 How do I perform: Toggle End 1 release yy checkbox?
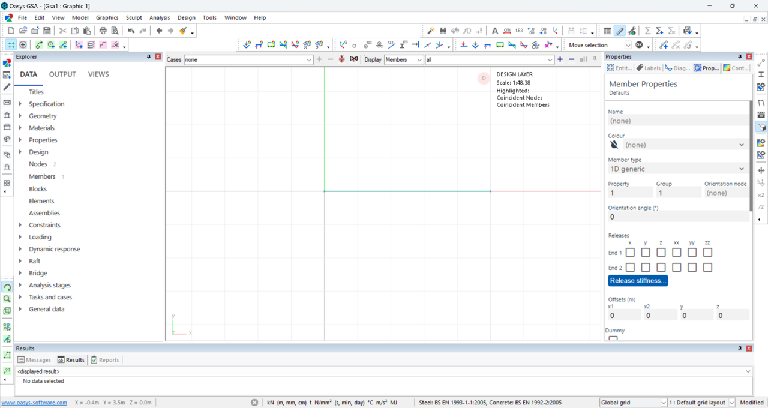[x=692, y=253]
